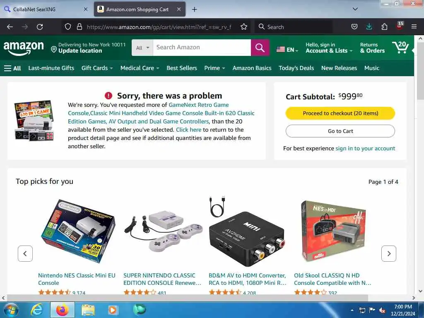Open the Firefox downloads arrow icon
Screen dimensions: 424x318
point(369,27)
